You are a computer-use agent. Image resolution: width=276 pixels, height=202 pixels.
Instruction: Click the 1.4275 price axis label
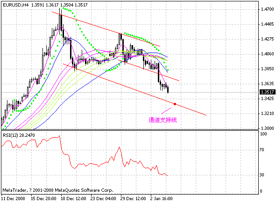(268, 39)
